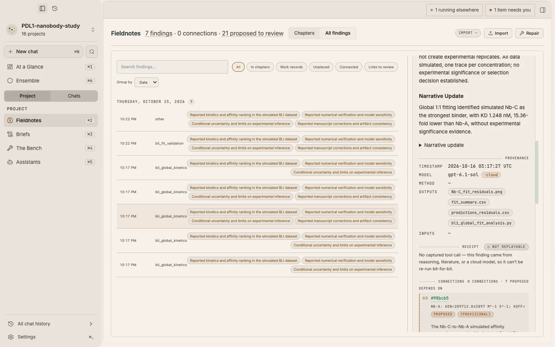555x347 pixels.
Task: Open the IMPORT status pill dropdown
Action: pyautogui.click(x=468, y=33)
